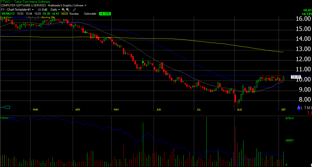Click the MAY month label on time axis
Screen dimensions: 312x167
point(116,110)
